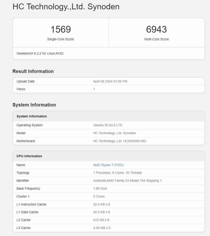This screenshot has width=210, height=236.
Task: Click the 'Views' row label
Action: click(x=21, y=89)
